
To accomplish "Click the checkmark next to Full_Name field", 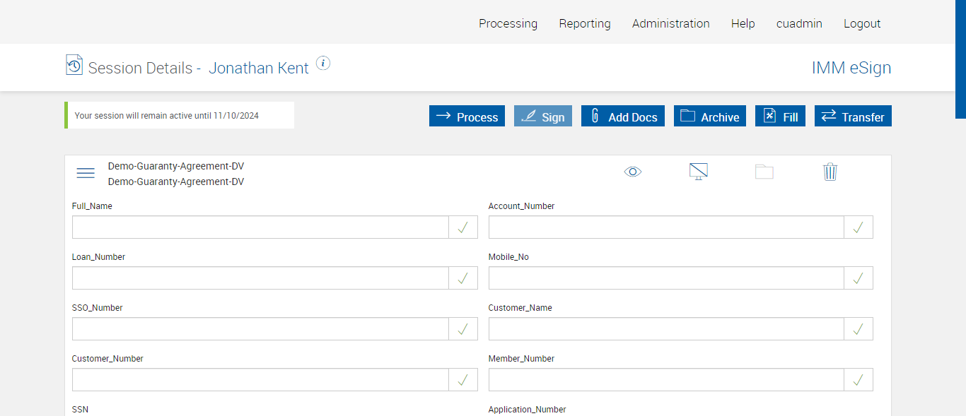I will coord(463,227).
